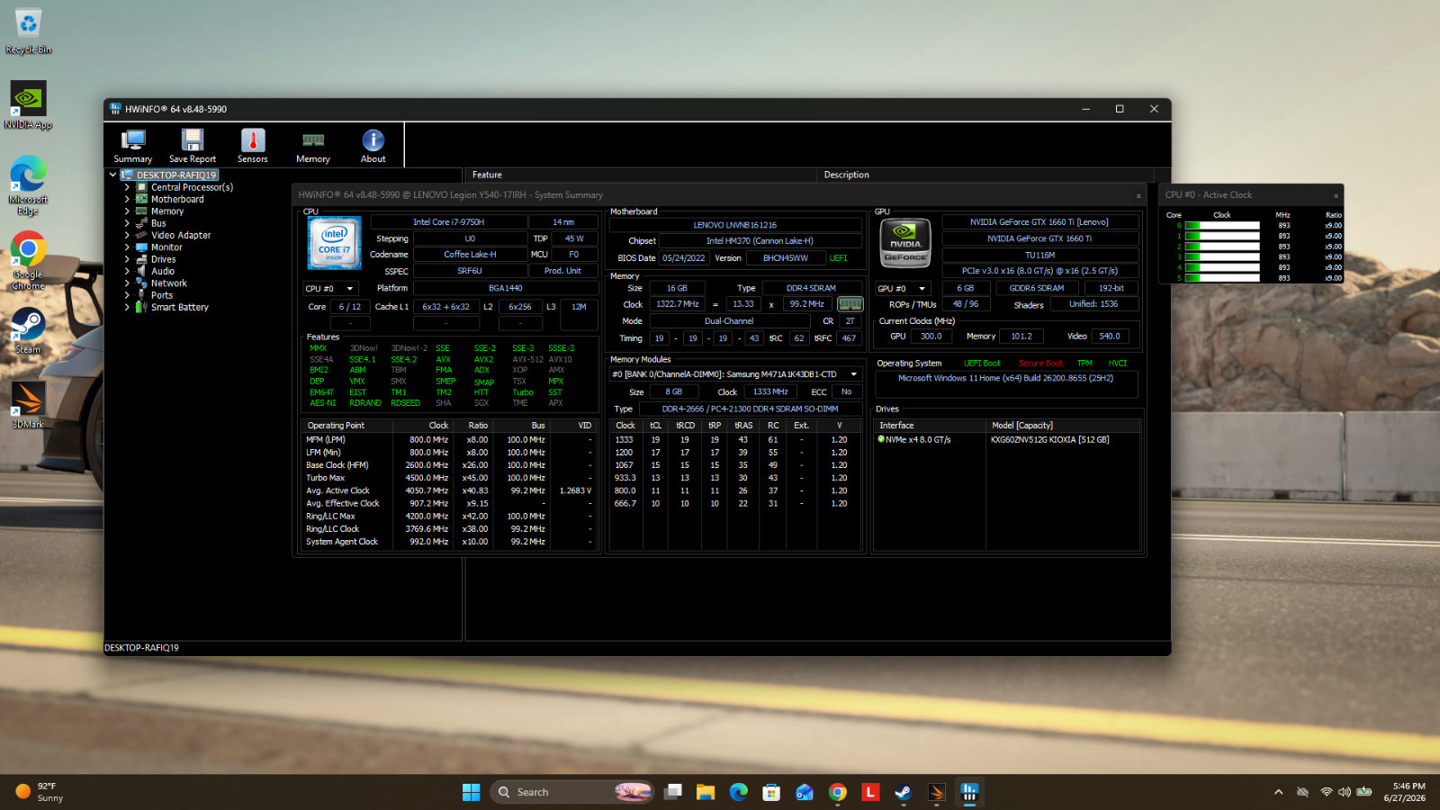Image resolution: width=1440 pixels, height=810 pixels.
Task: Open the Google Chrome desktop shortcut
Action: (x=28, y=261)
